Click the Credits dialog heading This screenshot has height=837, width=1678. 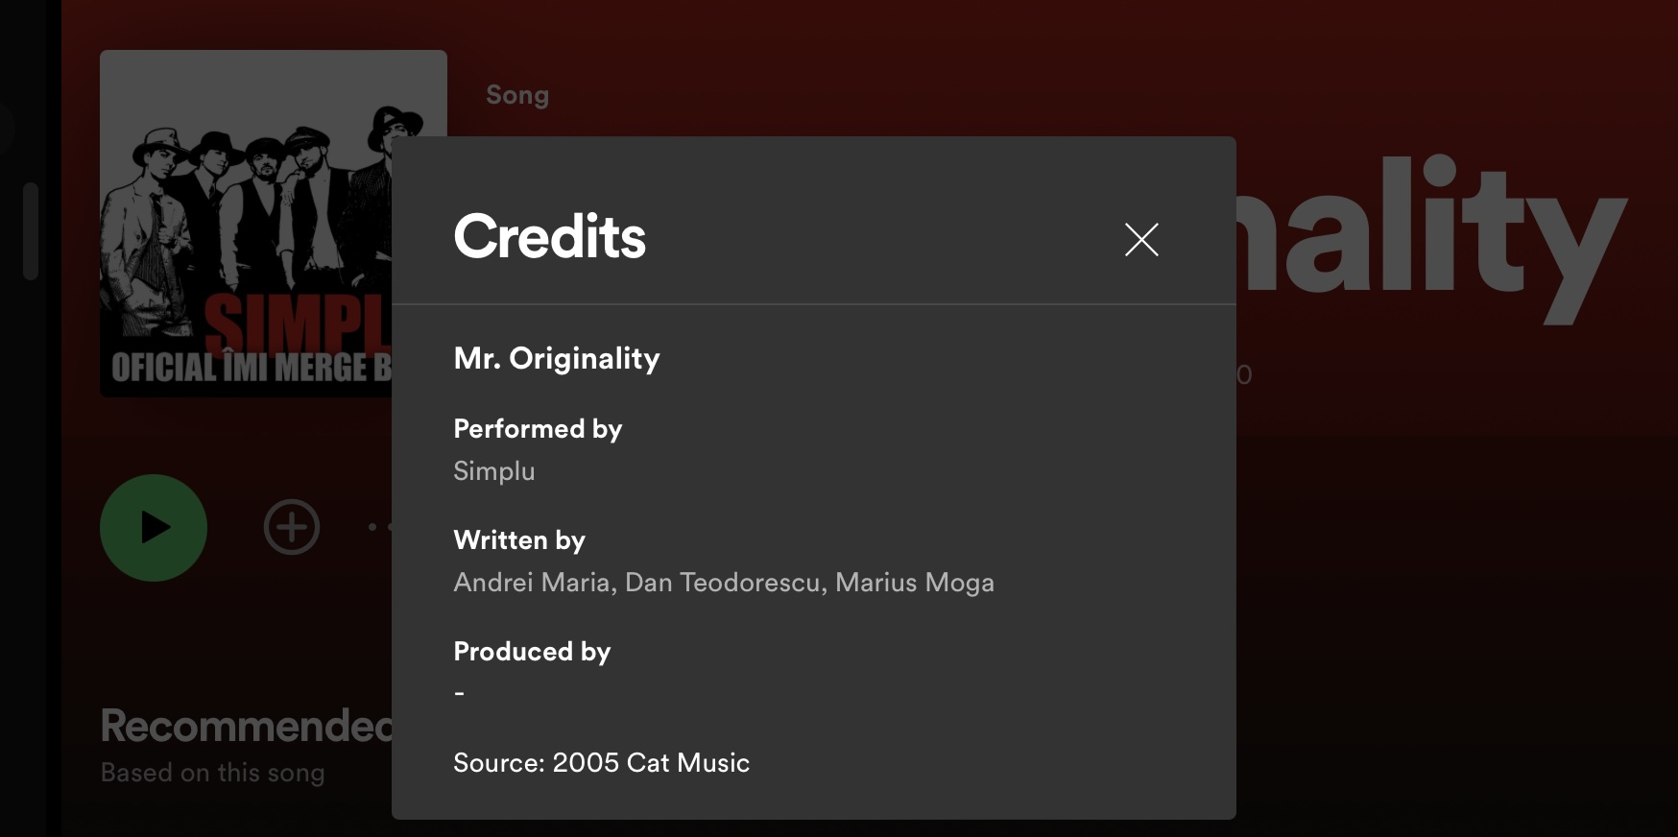[x=549, y=236]
